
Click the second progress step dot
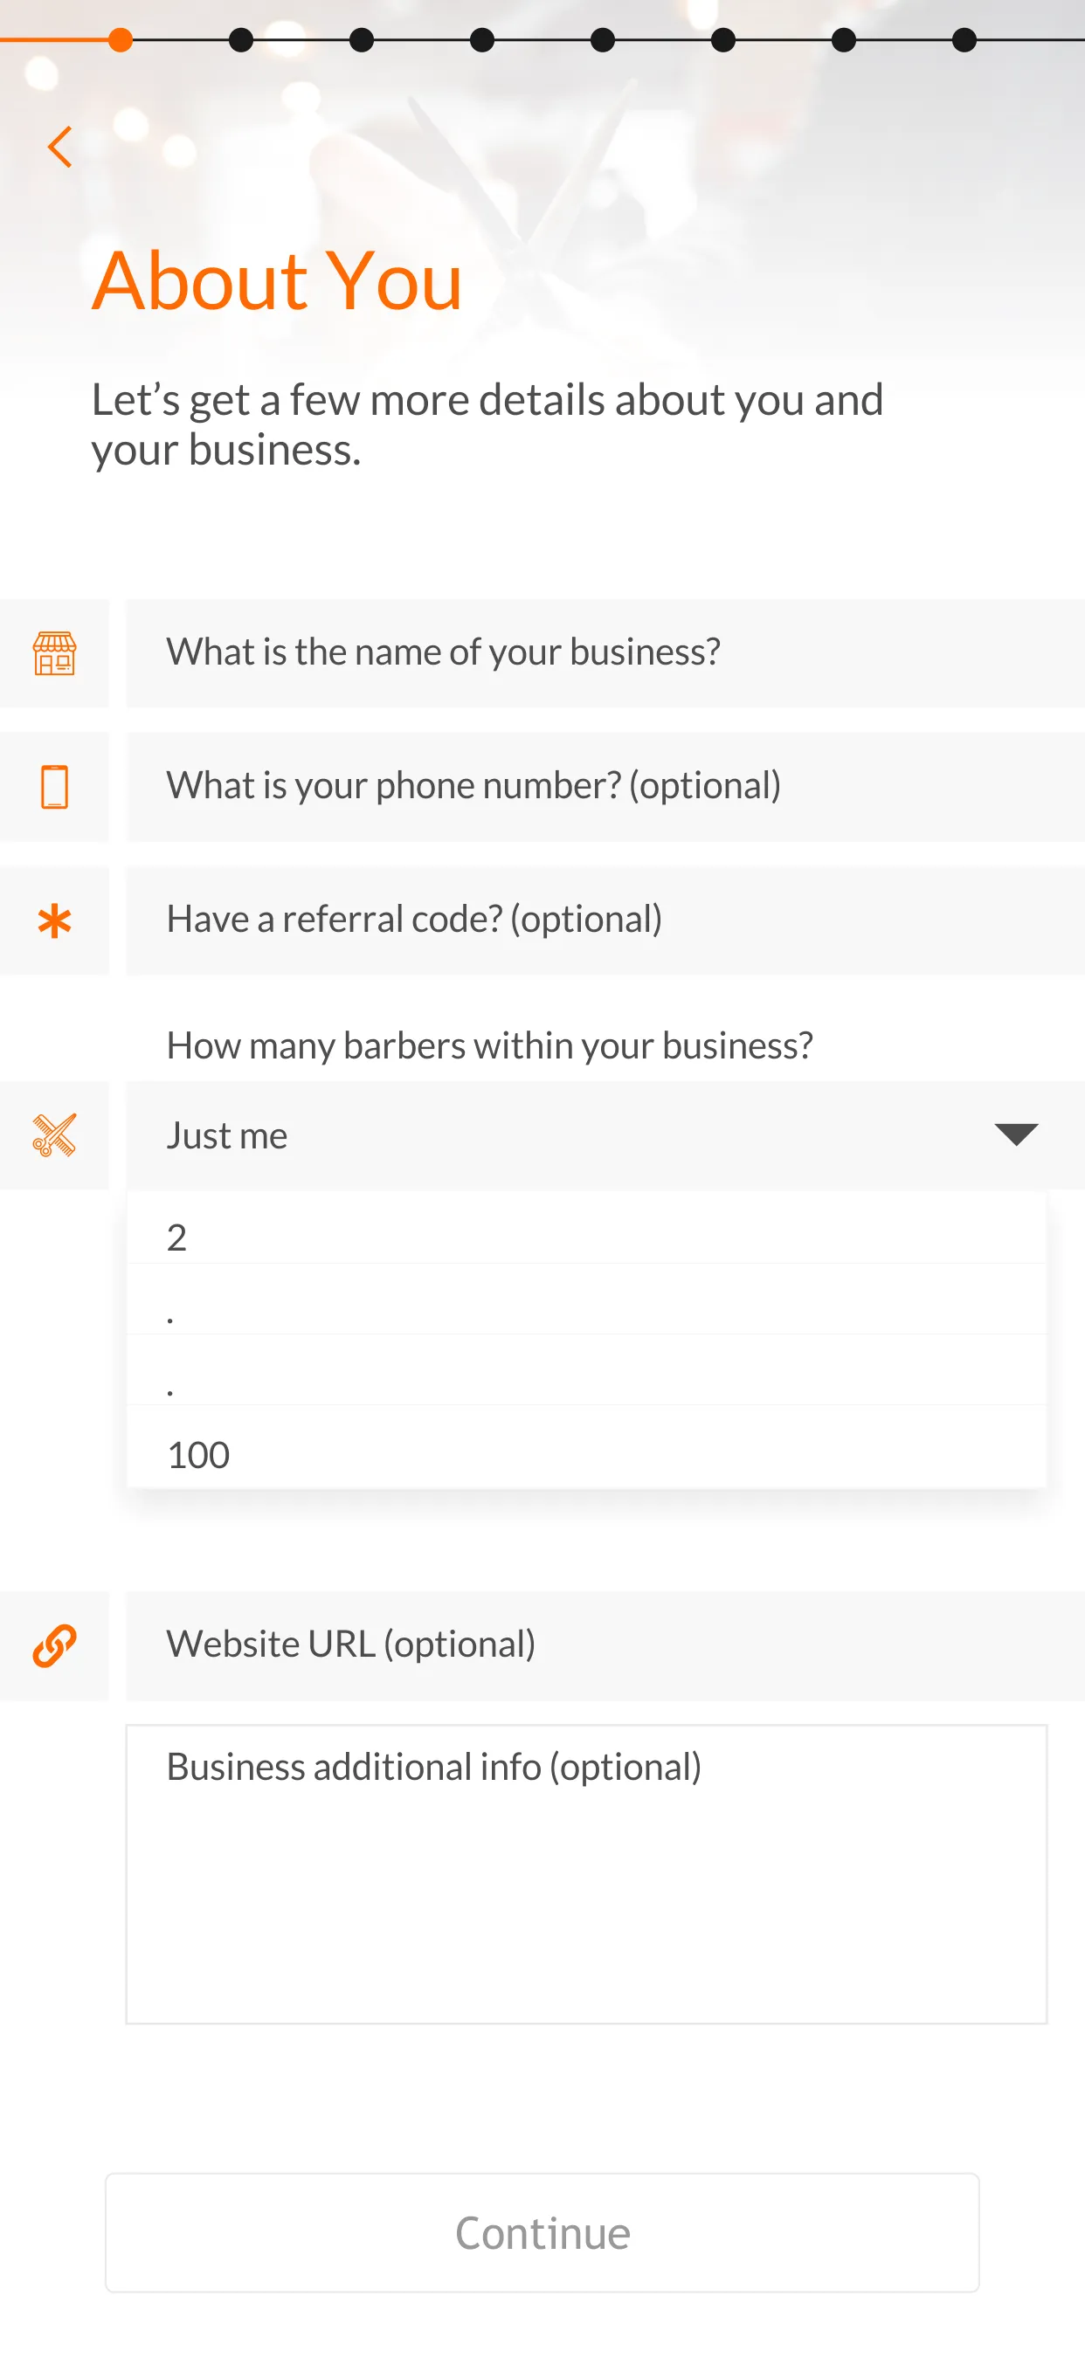point(241,40)
